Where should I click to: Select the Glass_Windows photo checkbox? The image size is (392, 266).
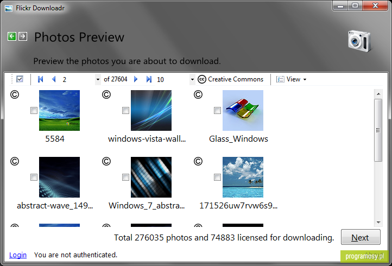[217, 111]
